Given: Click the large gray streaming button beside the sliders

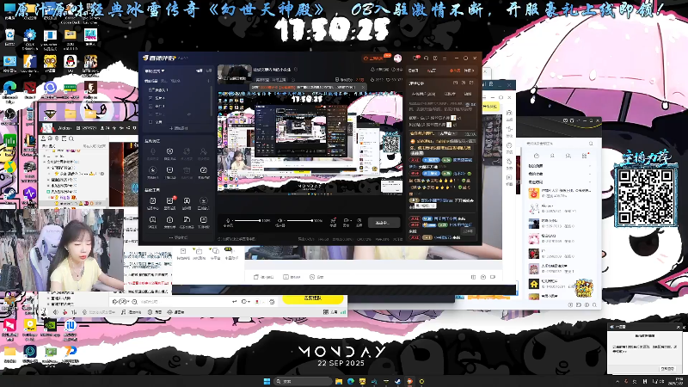Looking at the screenshot, I should 384,223.
